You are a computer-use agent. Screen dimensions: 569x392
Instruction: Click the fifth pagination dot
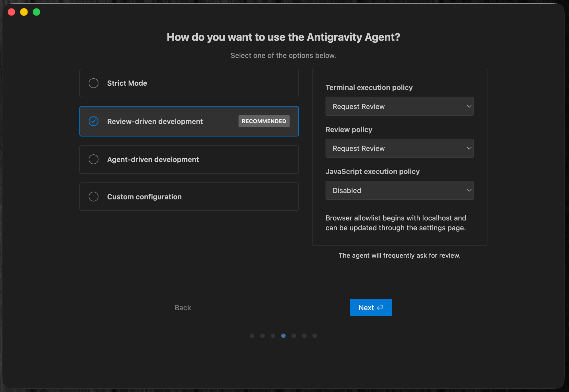point(294,336)
